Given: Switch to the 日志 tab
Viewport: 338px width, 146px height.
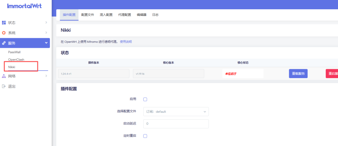Looking at the screenshot, I should click(x=155, y=15).
